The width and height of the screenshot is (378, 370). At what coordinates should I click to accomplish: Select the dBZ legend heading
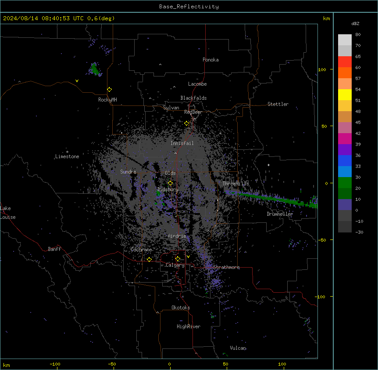(355, 23)
